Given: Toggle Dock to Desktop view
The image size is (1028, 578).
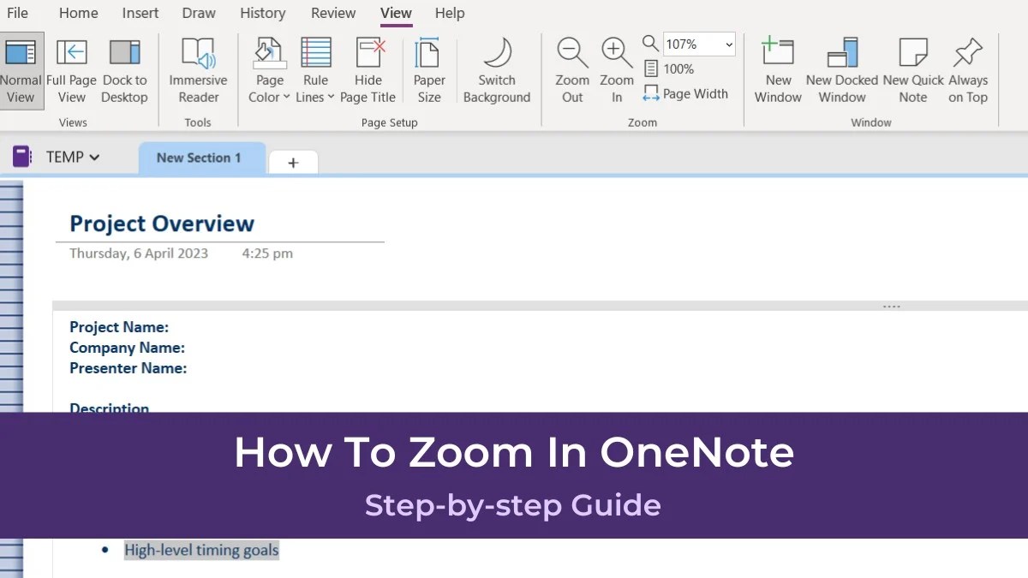Looking at the screenshot, I should click(x=124, y=69).
